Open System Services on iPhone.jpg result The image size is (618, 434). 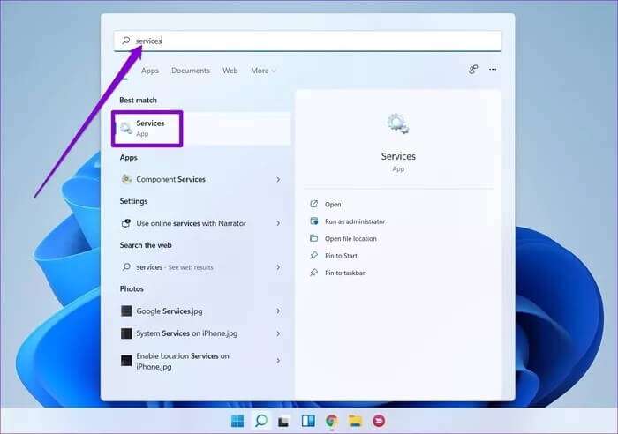pyautogui.click(x=201, y=333)
